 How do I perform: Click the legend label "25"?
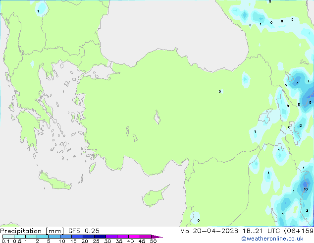coord(96,241)
